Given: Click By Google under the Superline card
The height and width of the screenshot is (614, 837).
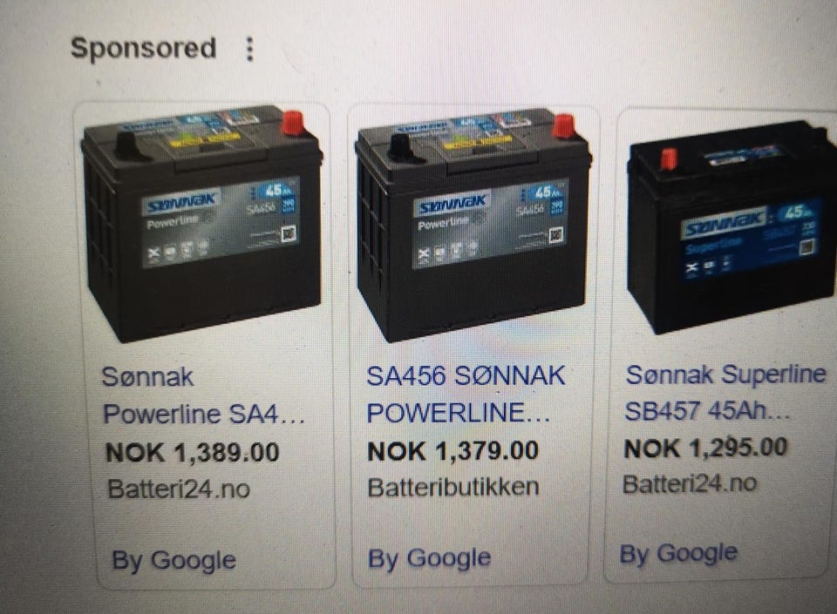Looking at the screenshot, I should [678, 554].
